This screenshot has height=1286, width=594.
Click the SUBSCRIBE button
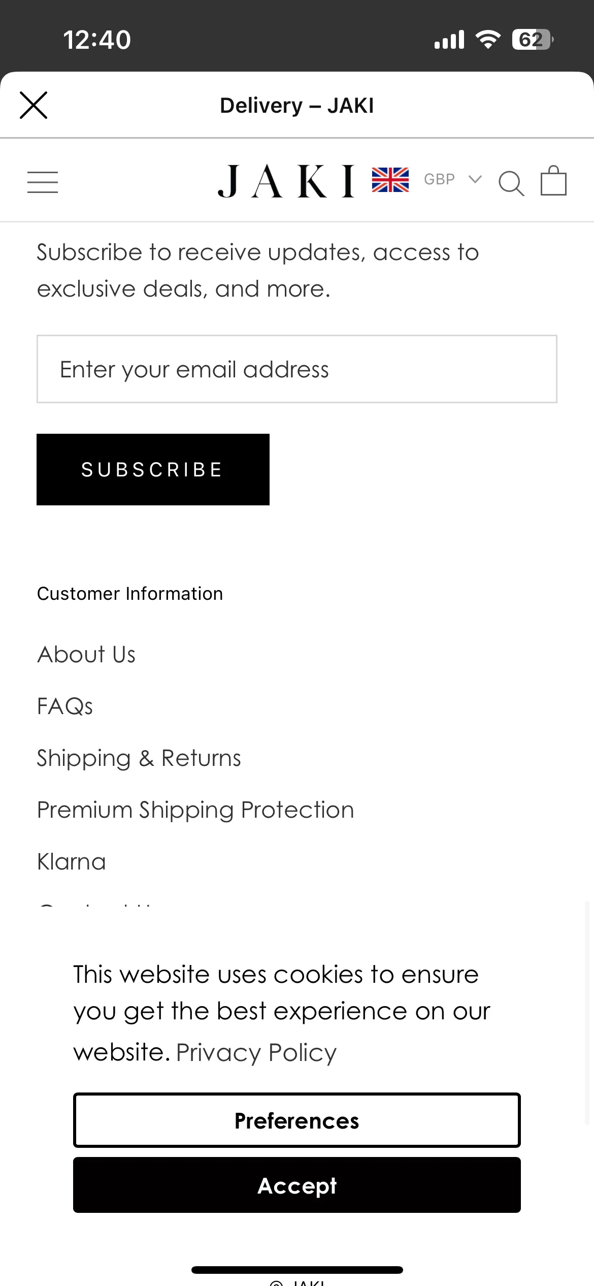tap(153, 469)
